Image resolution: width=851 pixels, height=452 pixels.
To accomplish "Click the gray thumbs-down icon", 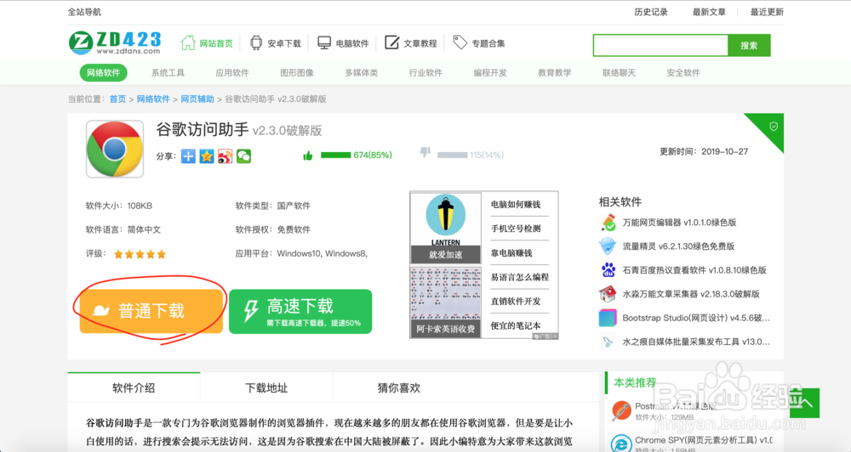I will coord(425,152).
